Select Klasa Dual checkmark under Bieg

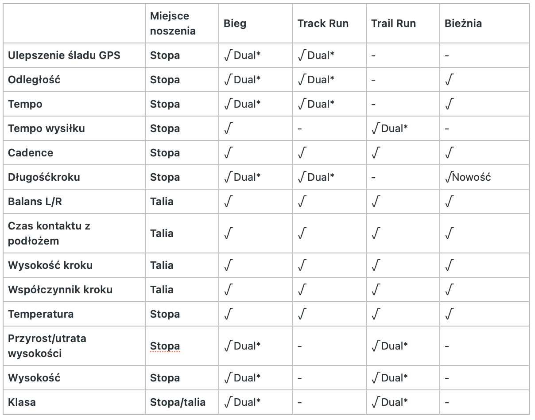242,402
